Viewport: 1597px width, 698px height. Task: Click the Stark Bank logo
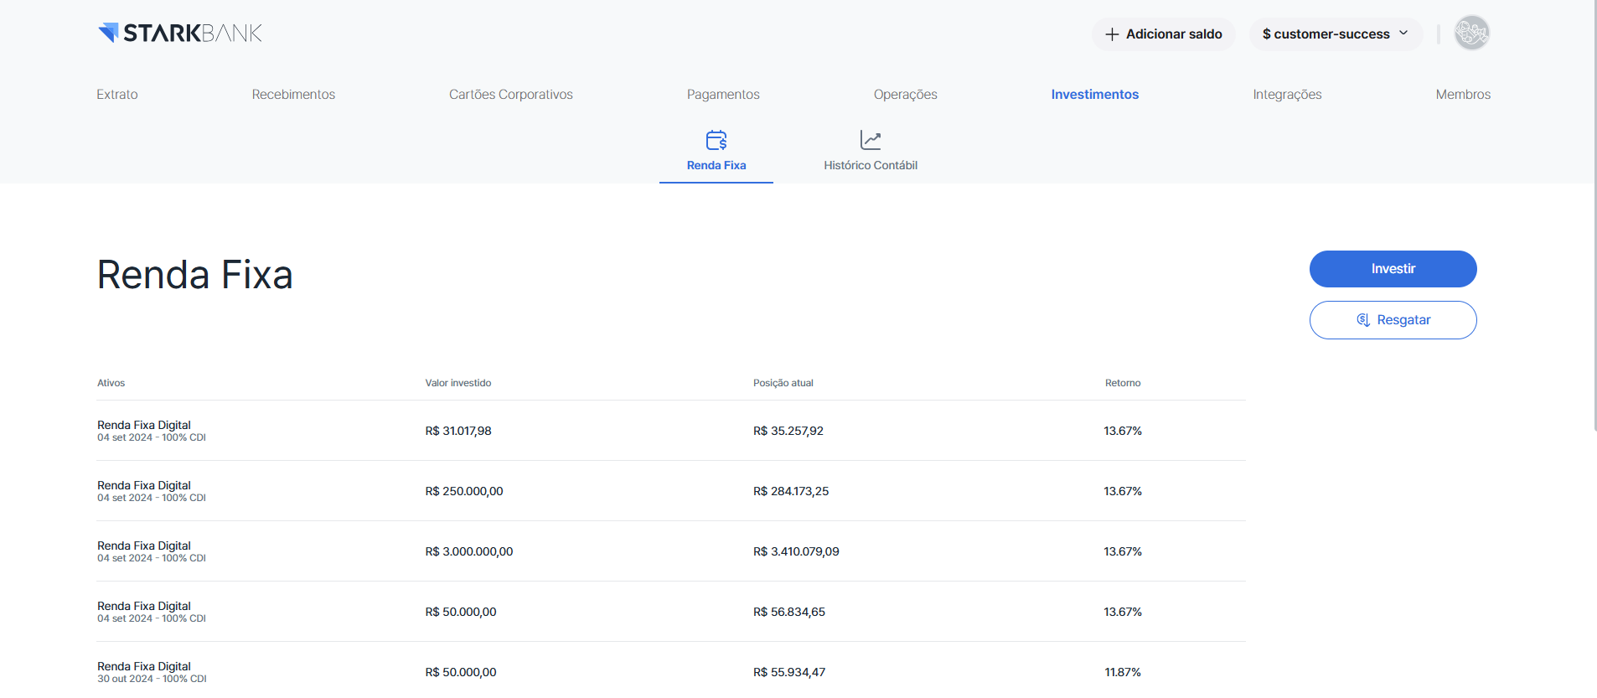180,34
